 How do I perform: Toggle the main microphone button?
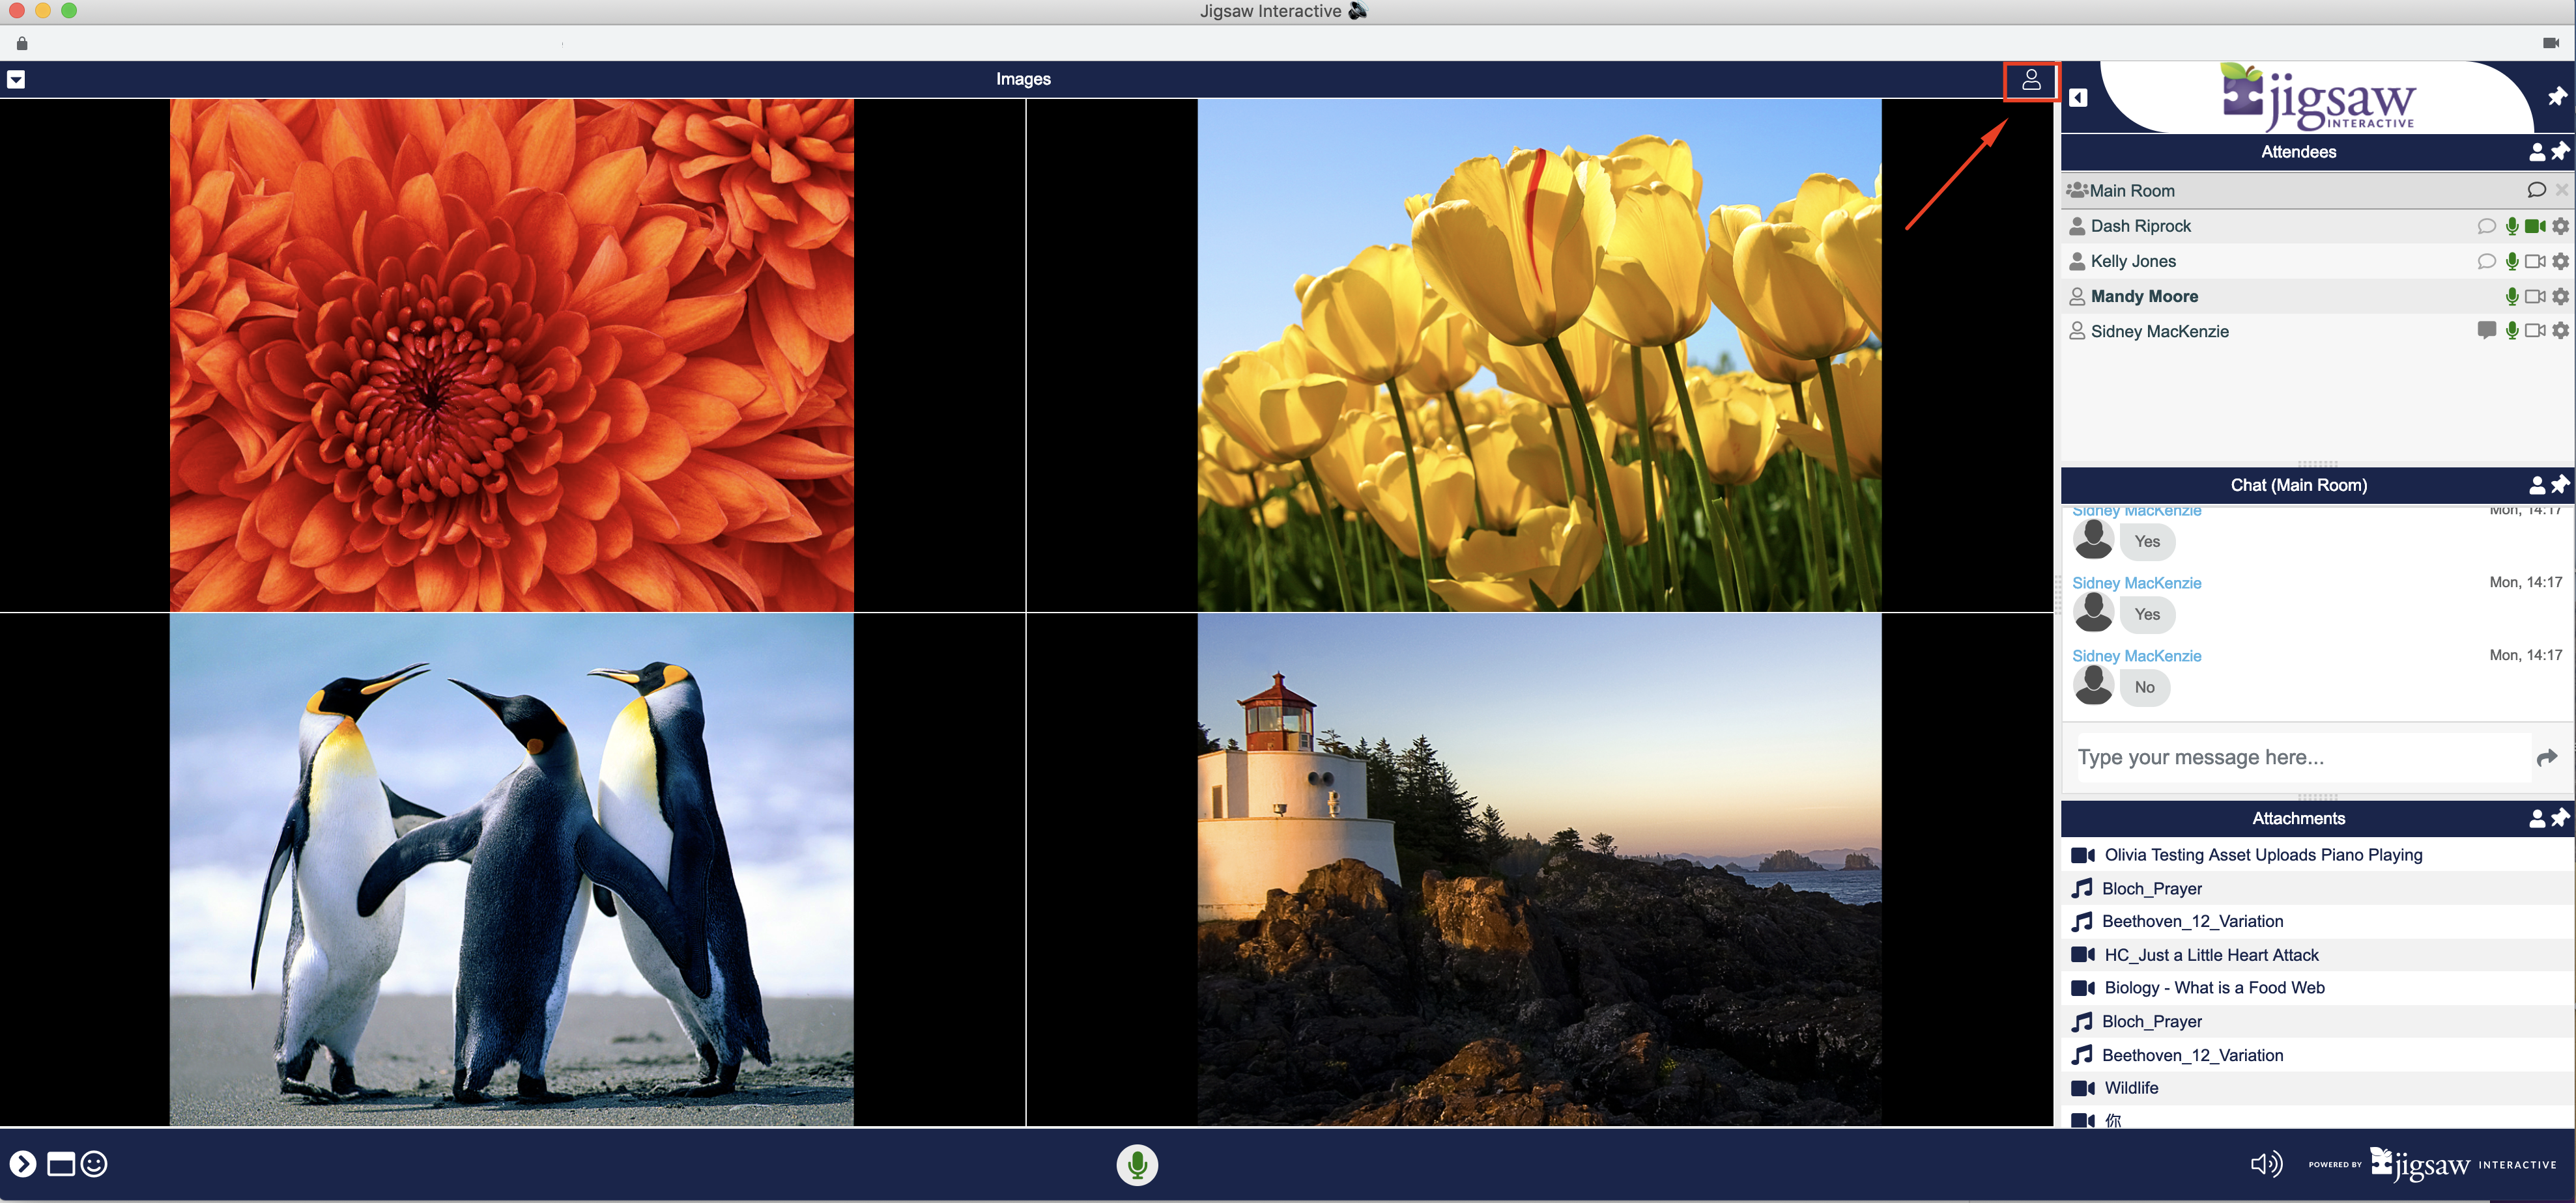click(1137, 1164)
